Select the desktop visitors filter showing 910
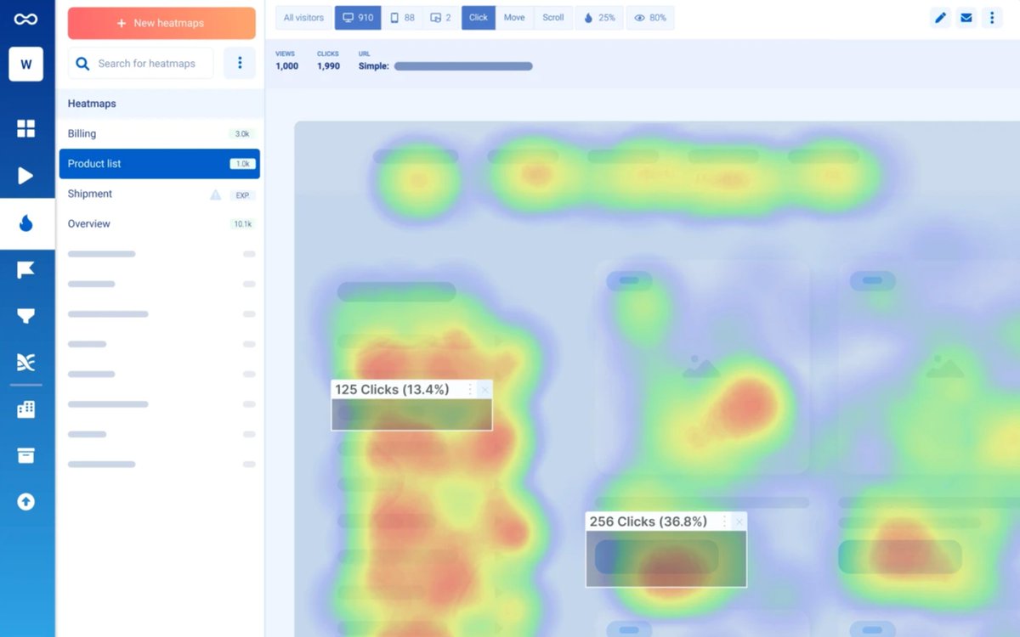Image resolution: width=1020 pixels, height=637 pixels. point(357,17)
